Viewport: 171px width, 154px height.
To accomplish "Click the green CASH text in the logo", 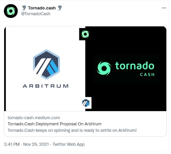I will [x=147, y=75].
